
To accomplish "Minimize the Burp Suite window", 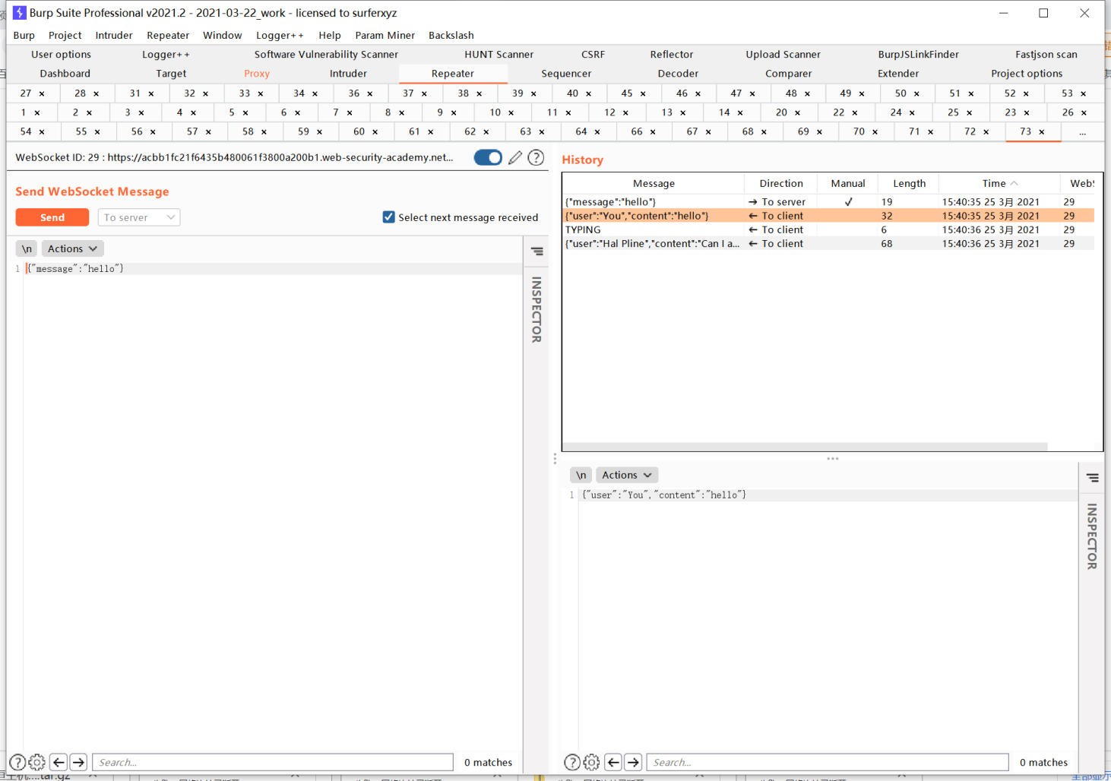I will (x=1003, y=13).
